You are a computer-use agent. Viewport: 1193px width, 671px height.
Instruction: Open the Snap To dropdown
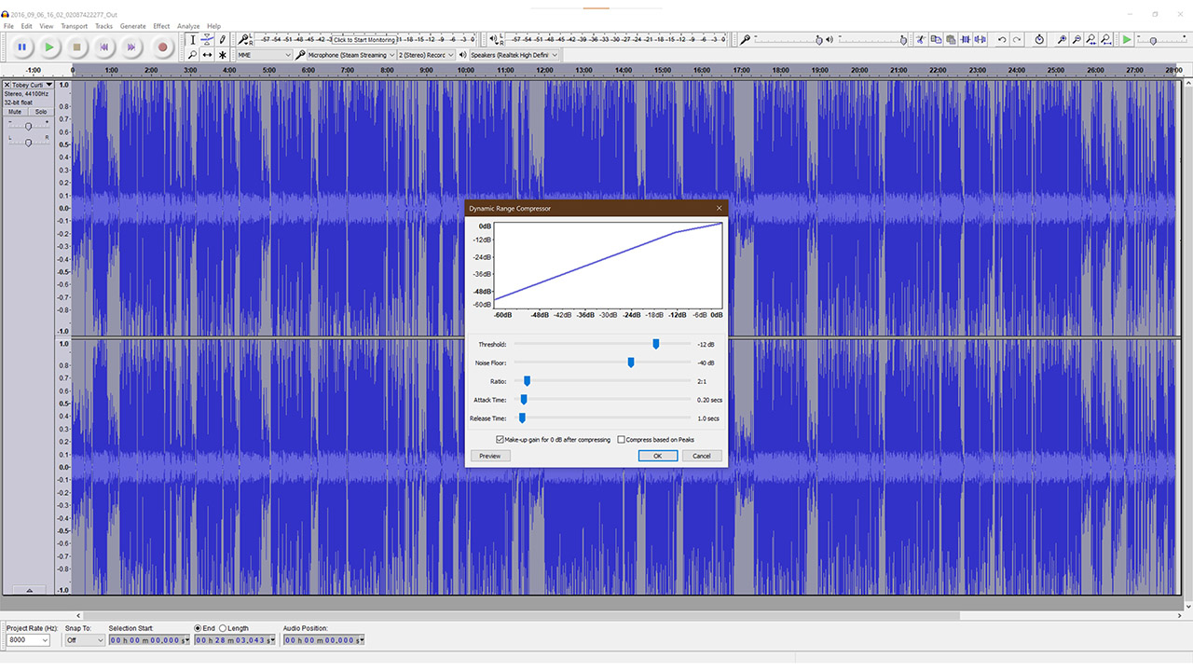pos(84,640)
